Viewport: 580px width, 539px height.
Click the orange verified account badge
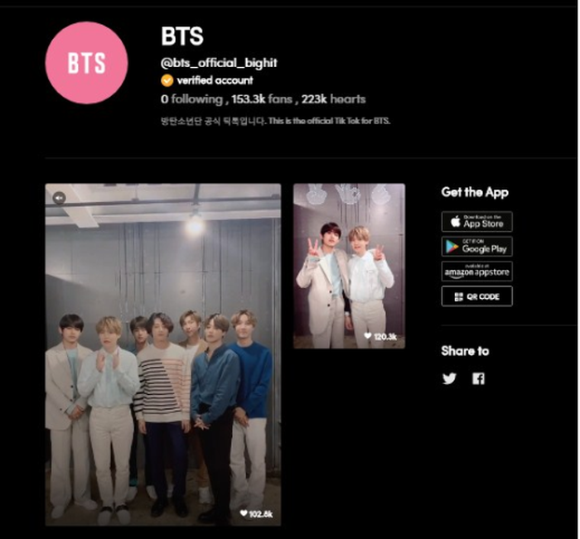[167, 80]
